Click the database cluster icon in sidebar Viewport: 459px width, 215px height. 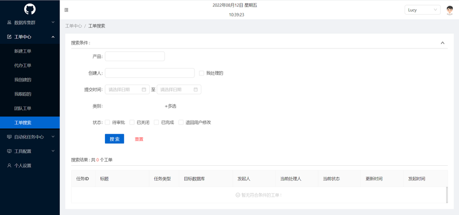click(9, 22)
